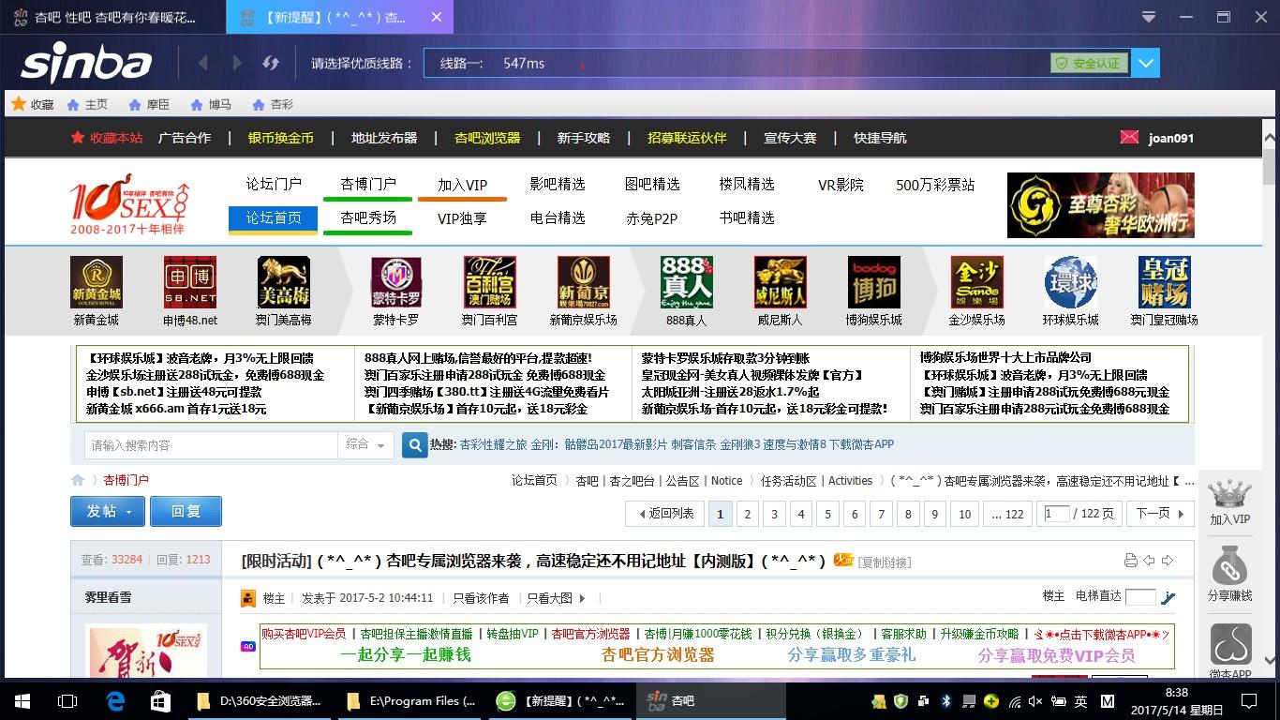Screen dimensions: 1280x720
Task: Click 收藏本站 star link
Action: tap(107, 138)
